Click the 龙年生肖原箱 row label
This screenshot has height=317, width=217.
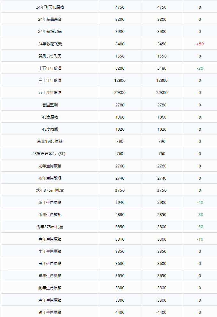(50, 166)
